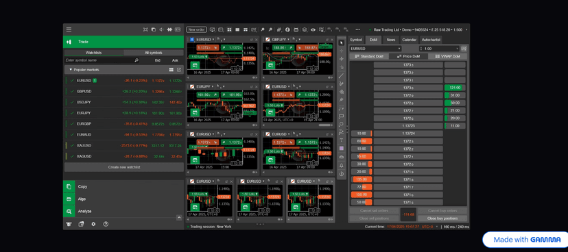Select the text T drawing tool

coord(341,140)
